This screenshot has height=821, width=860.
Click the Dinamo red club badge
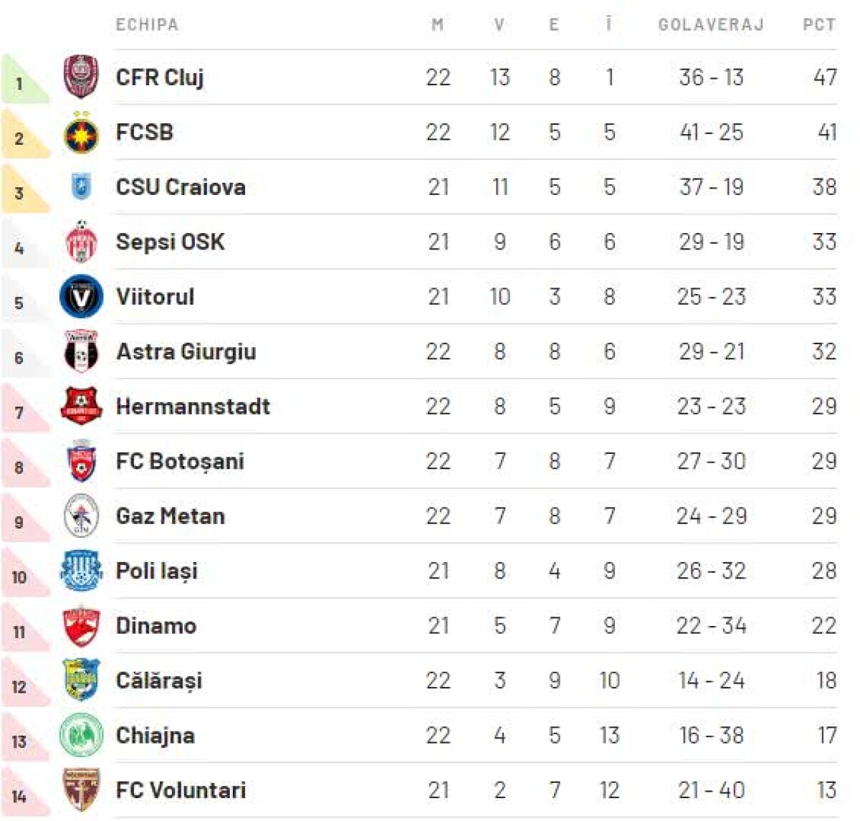(81, 626)
